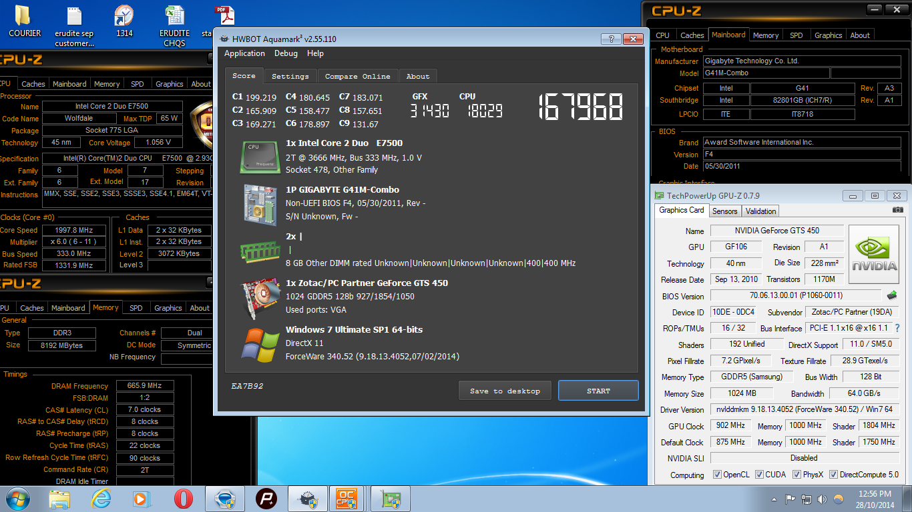912x512 pixels.
Task: Open the Help menu in Aquamark
Action: (315, 53)
